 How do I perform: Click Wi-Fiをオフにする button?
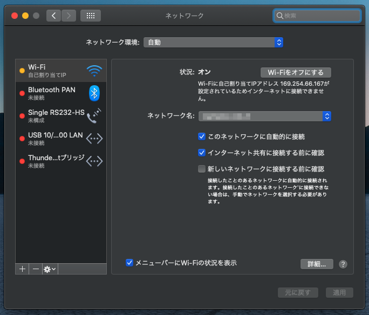tap(296, 72)
